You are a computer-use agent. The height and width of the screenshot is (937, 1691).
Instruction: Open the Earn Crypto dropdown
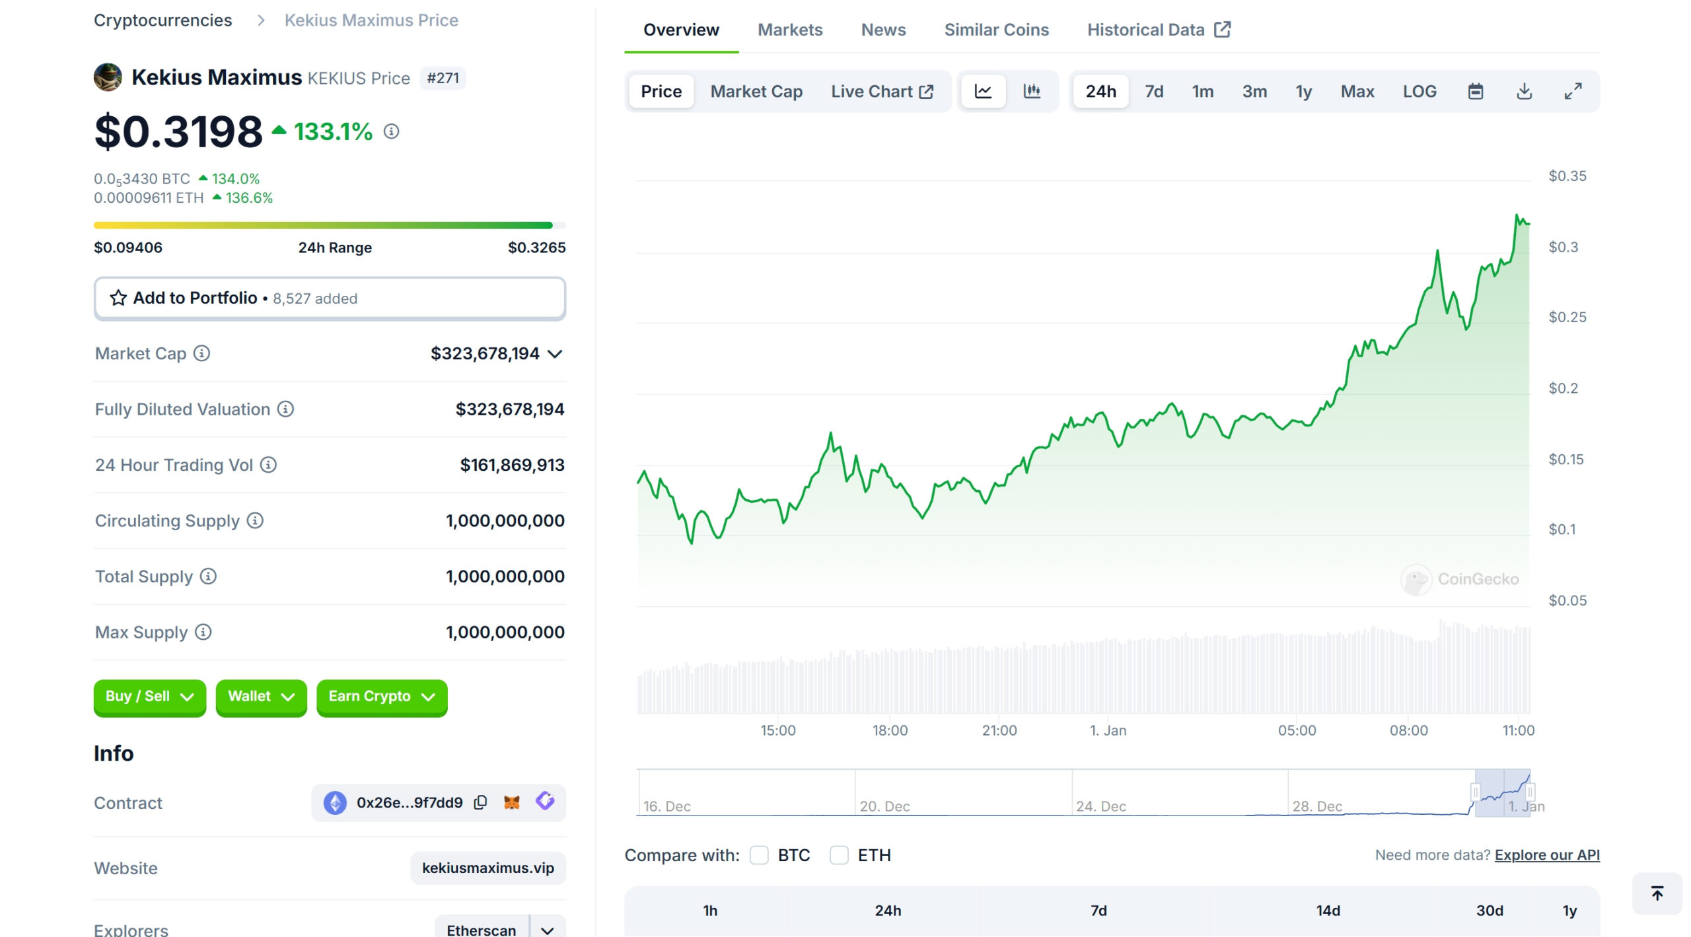(x=382, y=697)
